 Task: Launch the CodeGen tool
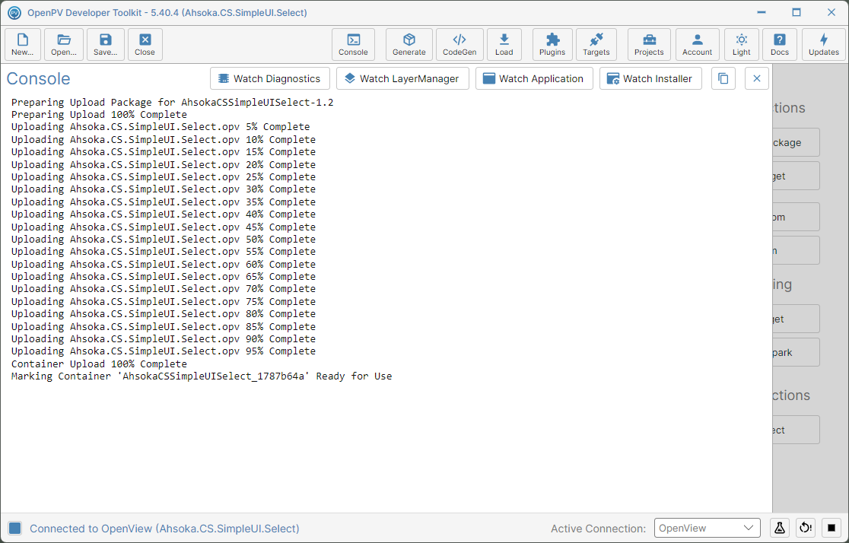coord(459,44)
